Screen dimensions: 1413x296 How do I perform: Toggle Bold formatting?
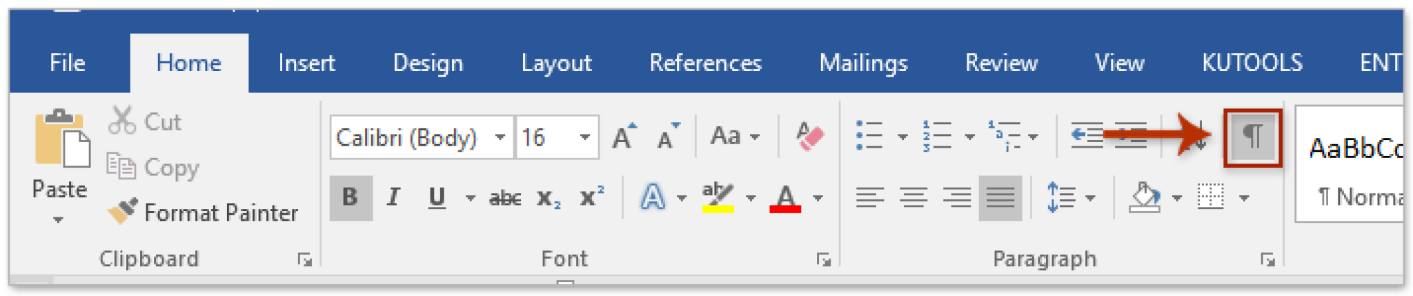point(350,198)
